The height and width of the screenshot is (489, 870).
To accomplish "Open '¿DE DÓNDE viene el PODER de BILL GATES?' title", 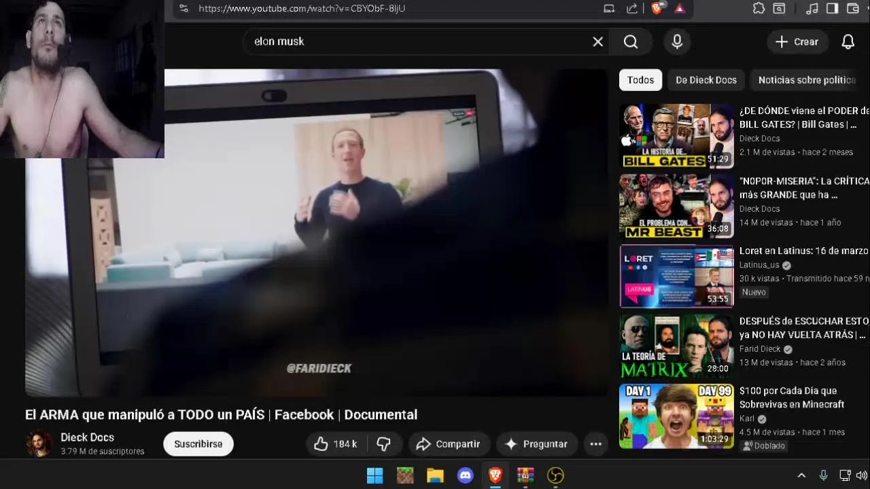I will point(804,117).
